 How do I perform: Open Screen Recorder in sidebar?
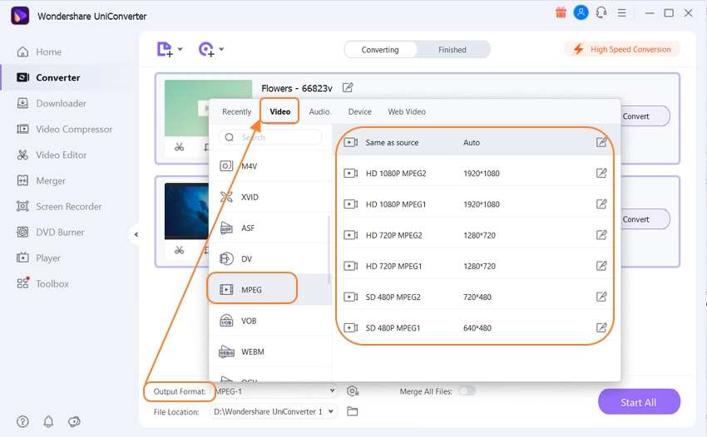59,206
